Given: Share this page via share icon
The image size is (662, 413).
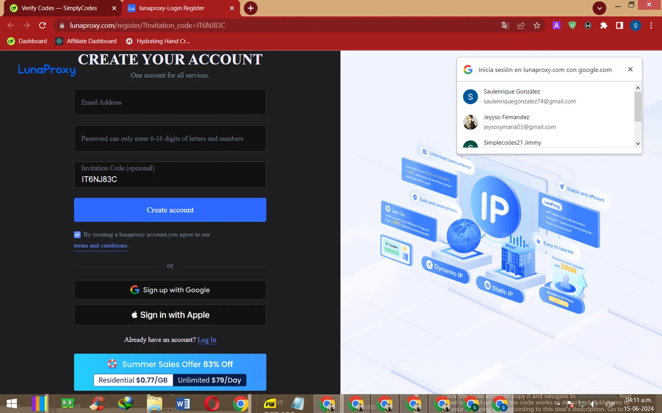Looking at the screenshot, I should [x=521, y=26].
